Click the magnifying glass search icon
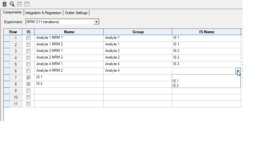The width and height of the screenshot is (257, 144). pos(12,4)
